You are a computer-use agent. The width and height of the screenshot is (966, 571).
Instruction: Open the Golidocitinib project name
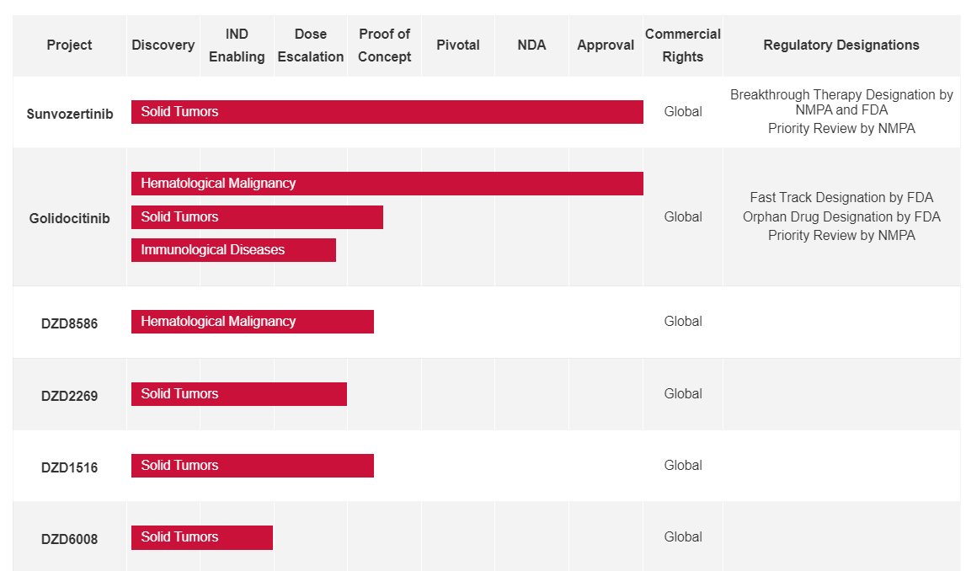point(70,218)
